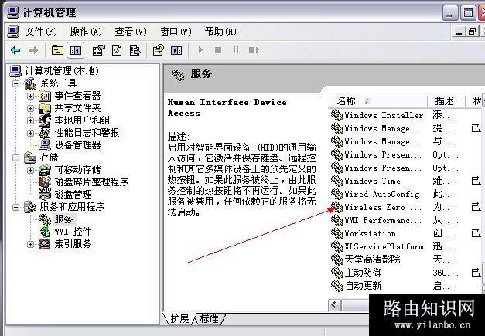Click the MMC icon left of 文件 menu
The image size is (485, 336).
click(x=14, y=32)
